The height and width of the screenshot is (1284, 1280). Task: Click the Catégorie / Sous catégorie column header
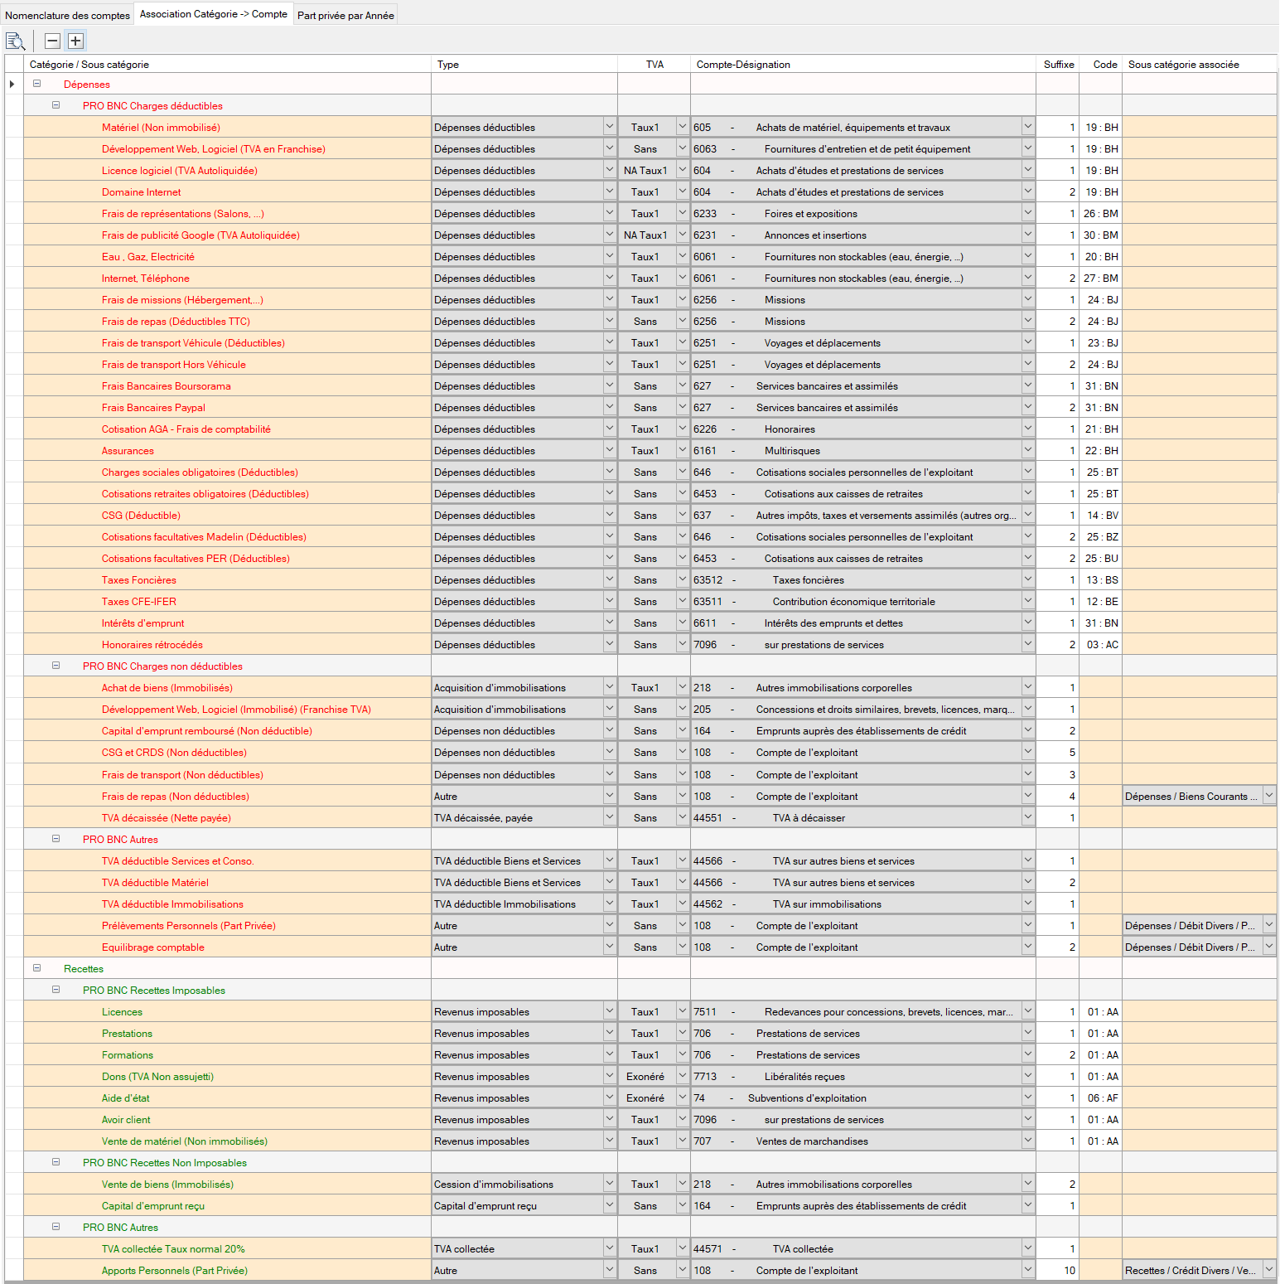89,65
